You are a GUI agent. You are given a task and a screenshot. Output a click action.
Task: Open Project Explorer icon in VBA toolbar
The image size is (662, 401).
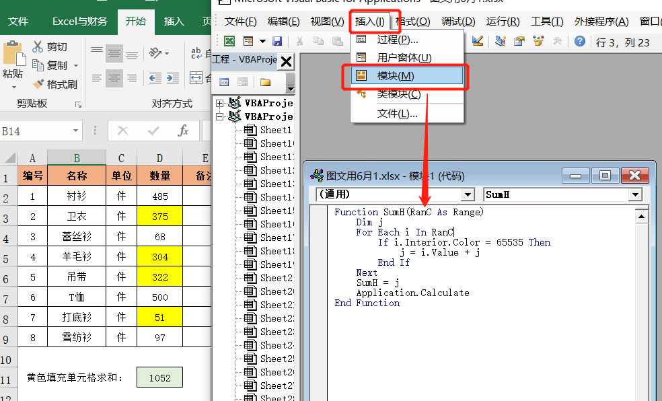click(x=501, y=41)
